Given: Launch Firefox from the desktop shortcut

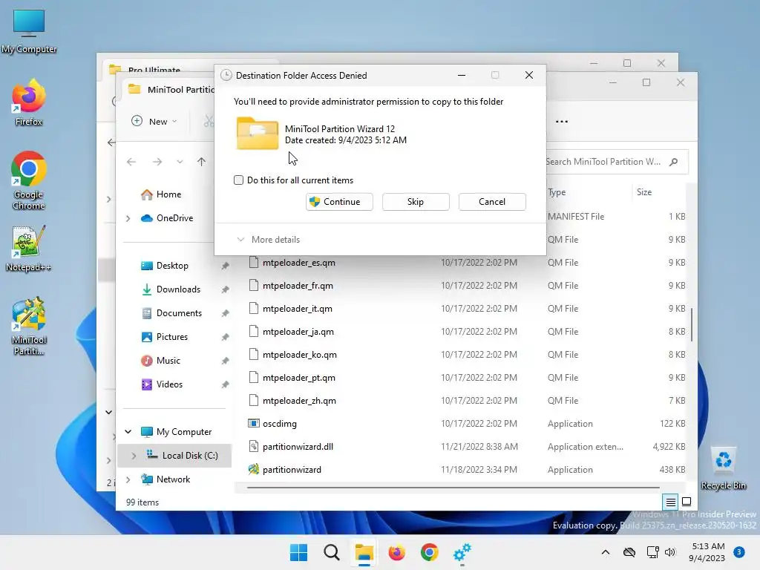Looking at the screenshot, I should click(x=29, y=103).
